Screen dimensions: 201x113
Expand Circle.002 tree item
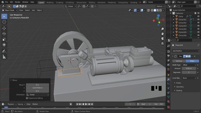tap(173, 23)
